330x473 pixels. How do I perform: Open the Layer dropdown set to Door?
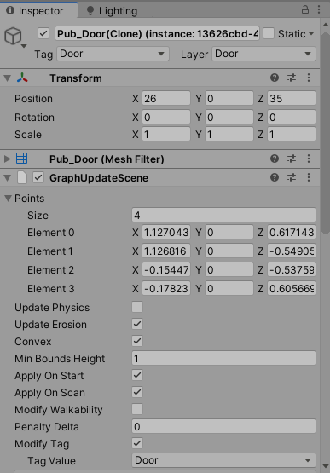pyautogui.click(x=263, y=54)
